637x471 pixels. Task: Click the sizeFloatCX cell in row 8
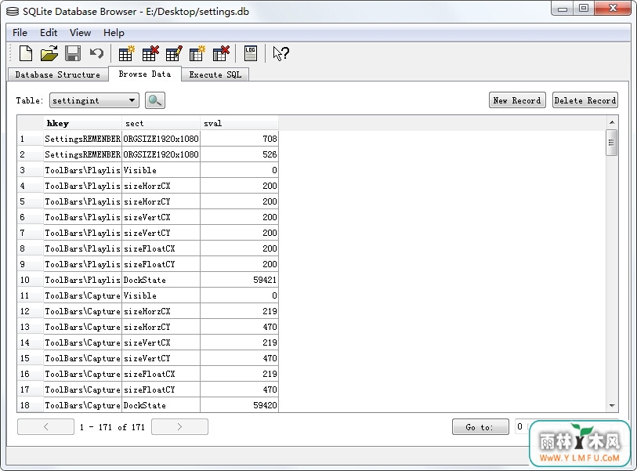pyautogui.click(x=161, y=248)
